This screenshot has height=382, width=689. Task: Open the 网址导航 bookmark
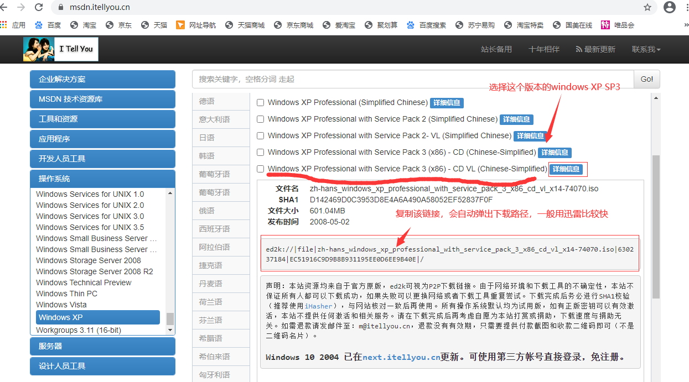click(x=196, y=25)
